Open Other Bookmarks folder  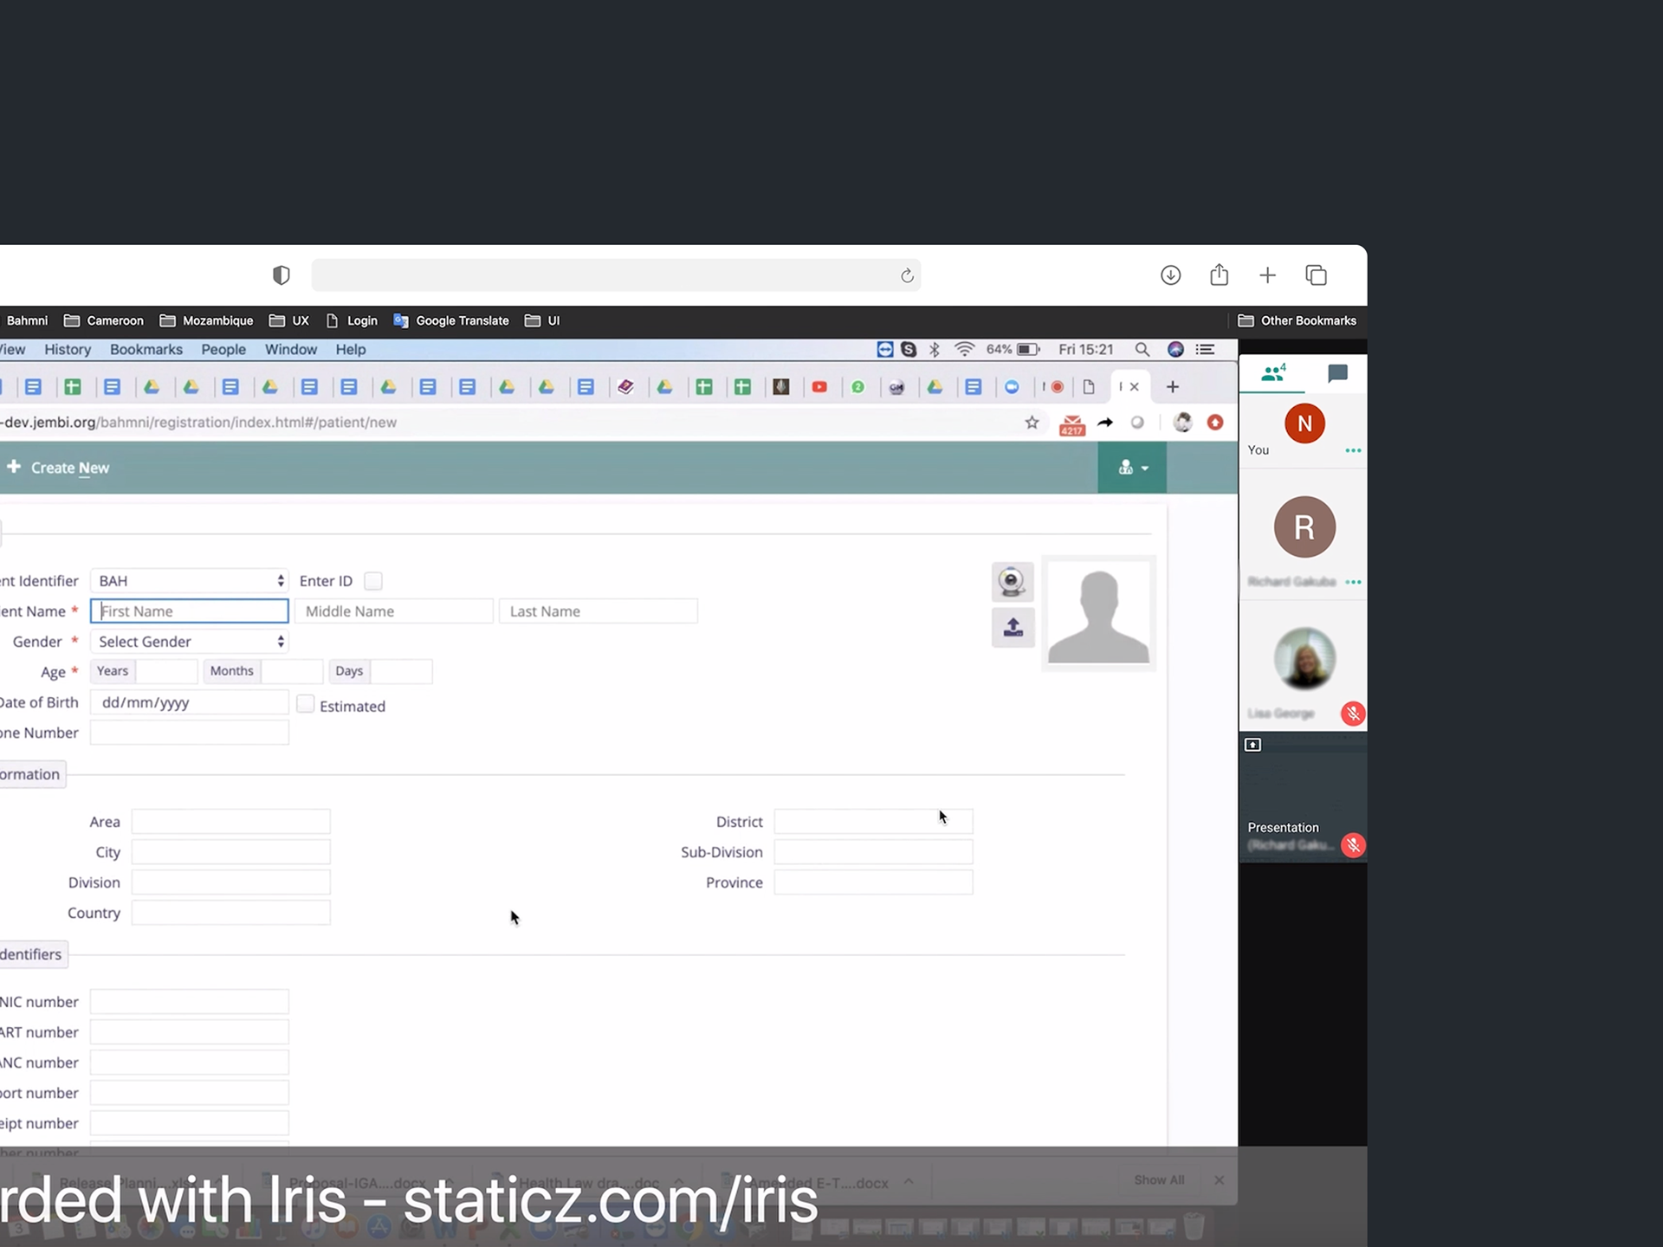tap(1297, 321)
